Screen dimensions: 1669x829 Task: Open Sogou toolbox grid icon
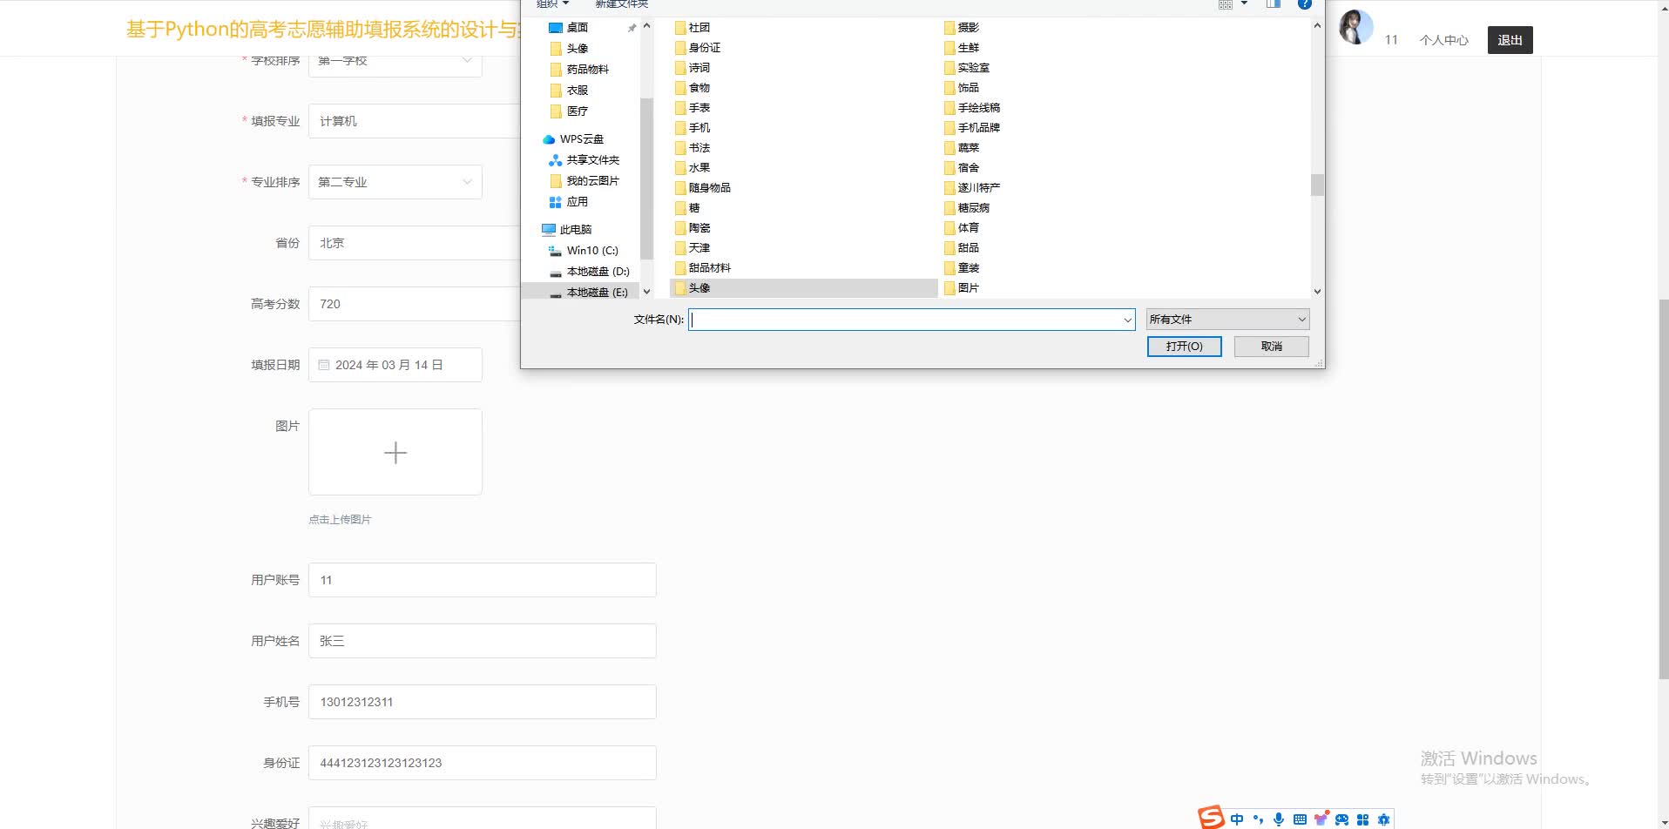tap(1363, 819)
